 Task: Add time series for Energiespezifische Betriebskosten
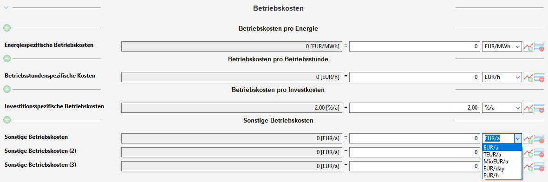pyautogui.click(x=528, y=46)
